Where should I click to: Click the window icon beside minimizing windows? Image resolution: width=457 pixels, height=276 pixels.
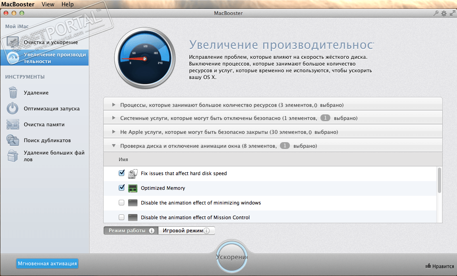point(133,203)
